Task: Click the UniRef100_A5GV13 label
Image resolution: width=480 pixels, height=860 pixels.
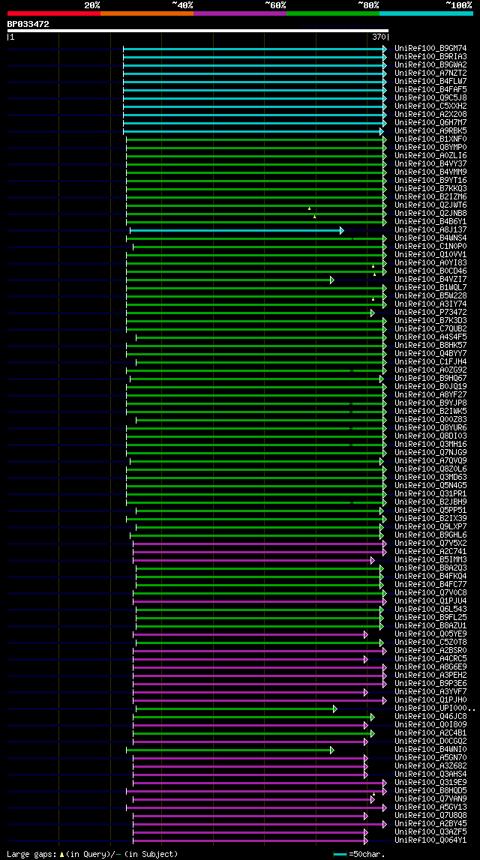Action: [430, 808]
